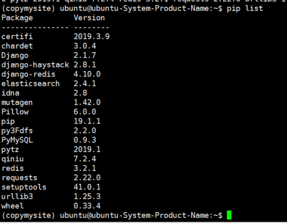287x223 pixels.
Task: Select the 'urllib3' package name
Action: tap(17, 197)
